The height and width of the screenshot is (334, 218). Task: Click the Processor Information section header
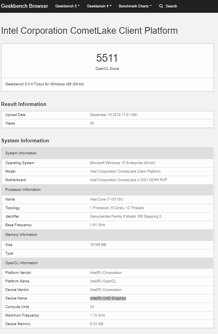click(x=107, y=190)
